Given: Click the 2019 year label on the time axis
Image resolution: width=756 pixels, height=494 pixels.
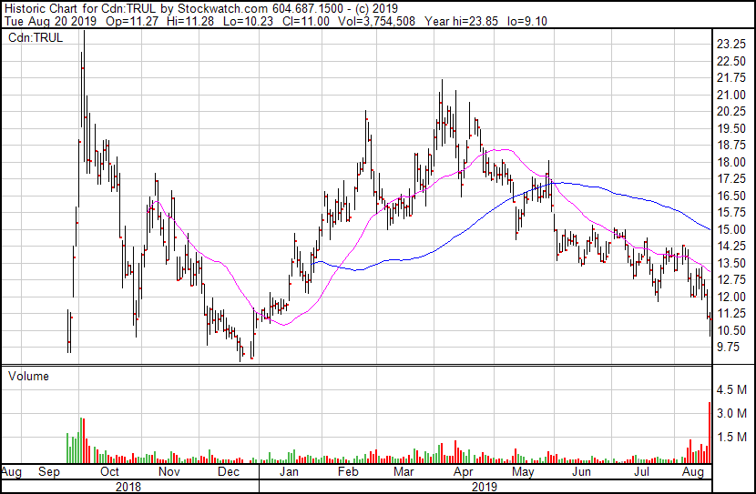Looking at the screenshot, I should click(484, 487).
